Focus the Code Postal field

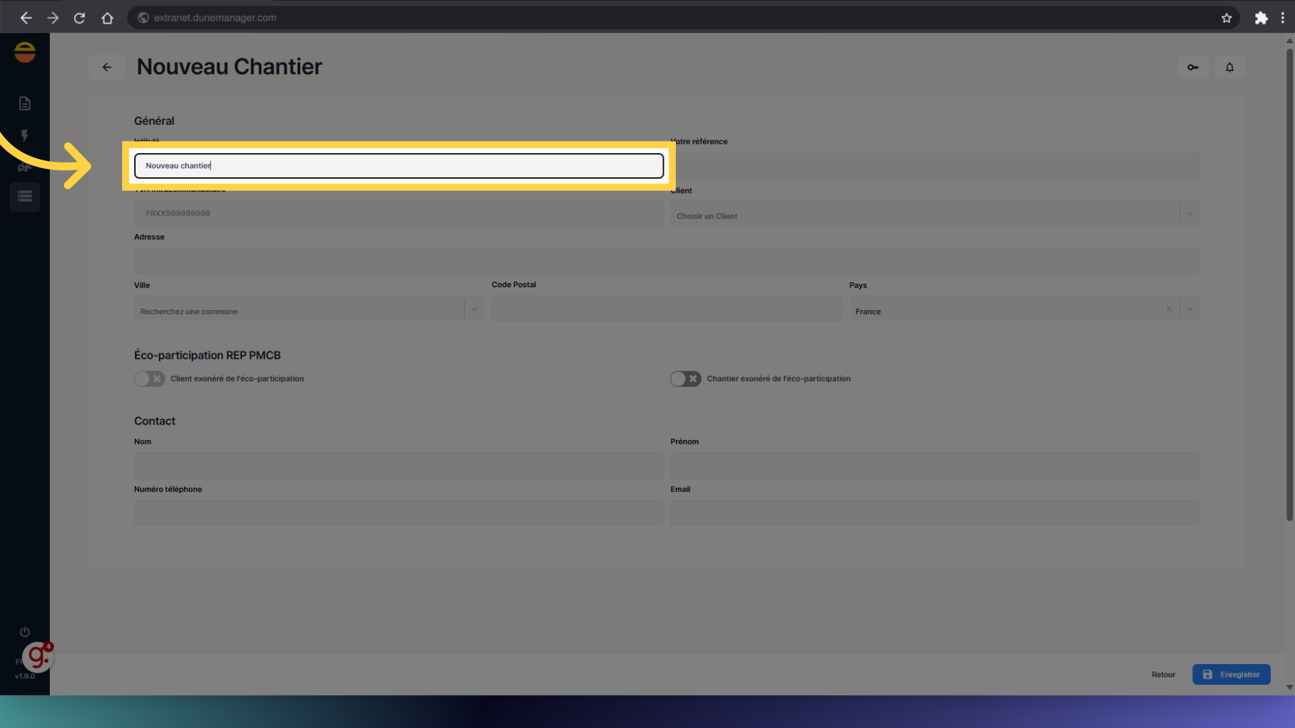click(x=666, y=309)
